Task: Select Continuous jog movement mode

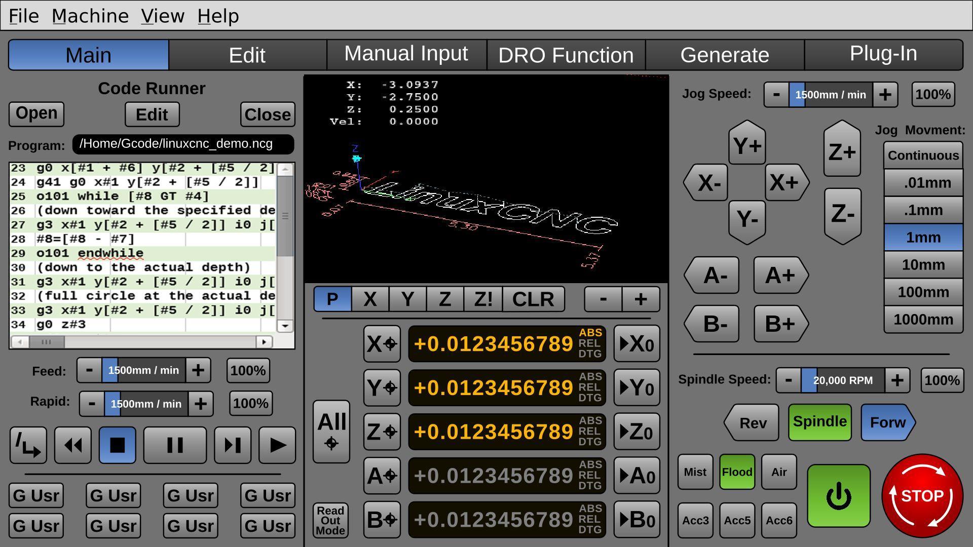Action: pos(922,155)
